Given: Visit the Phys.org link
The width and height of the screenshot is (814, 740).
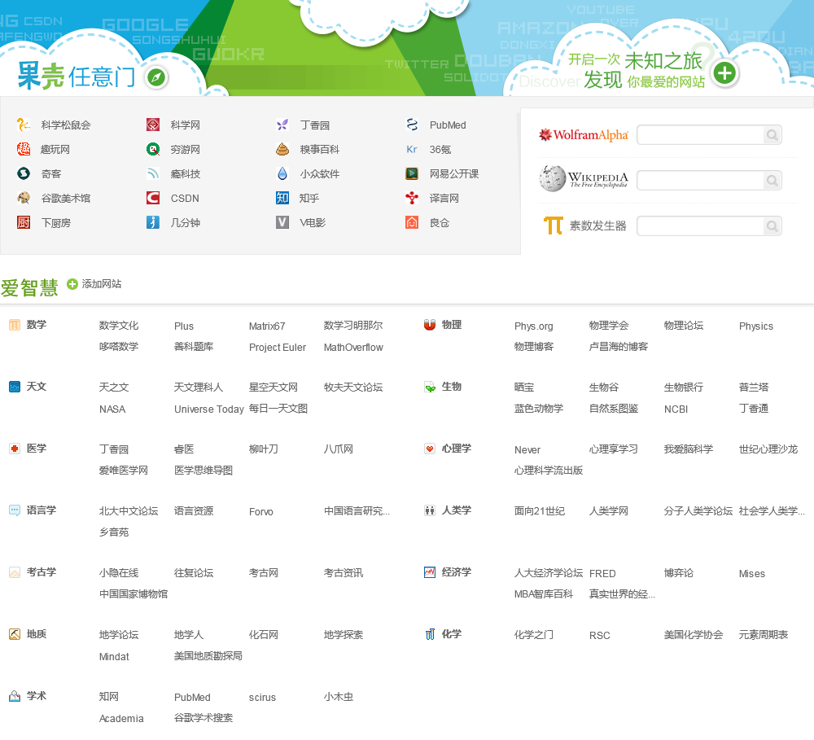Looking at the screenshot, I should [x=533, y=326].
